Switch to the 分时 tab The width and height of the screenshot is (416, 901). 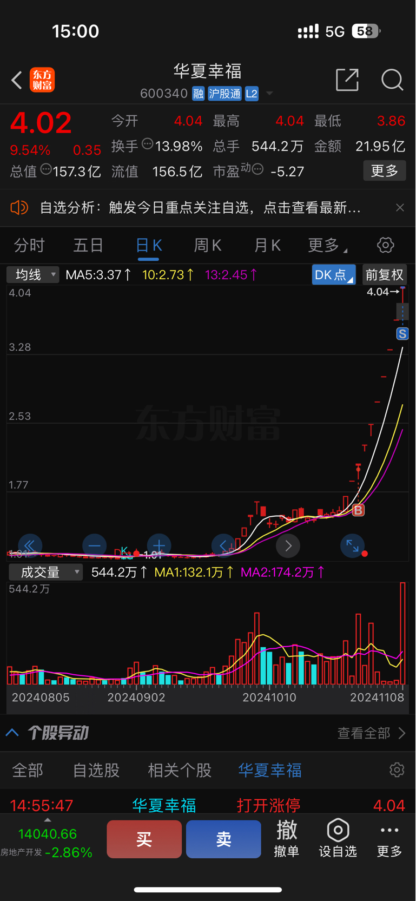point(29,246)
